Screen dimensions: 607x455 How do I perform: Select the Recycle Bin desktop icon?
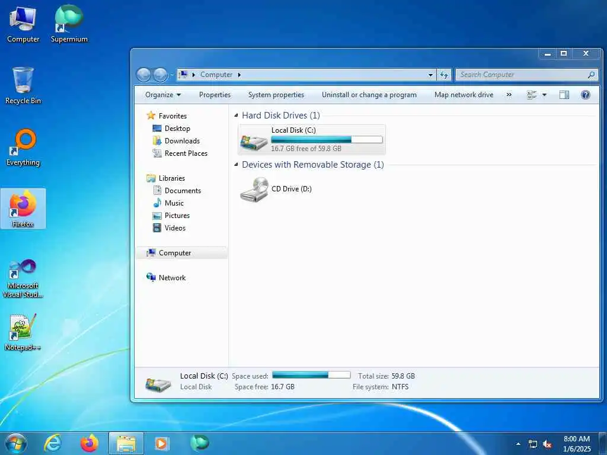23,85
